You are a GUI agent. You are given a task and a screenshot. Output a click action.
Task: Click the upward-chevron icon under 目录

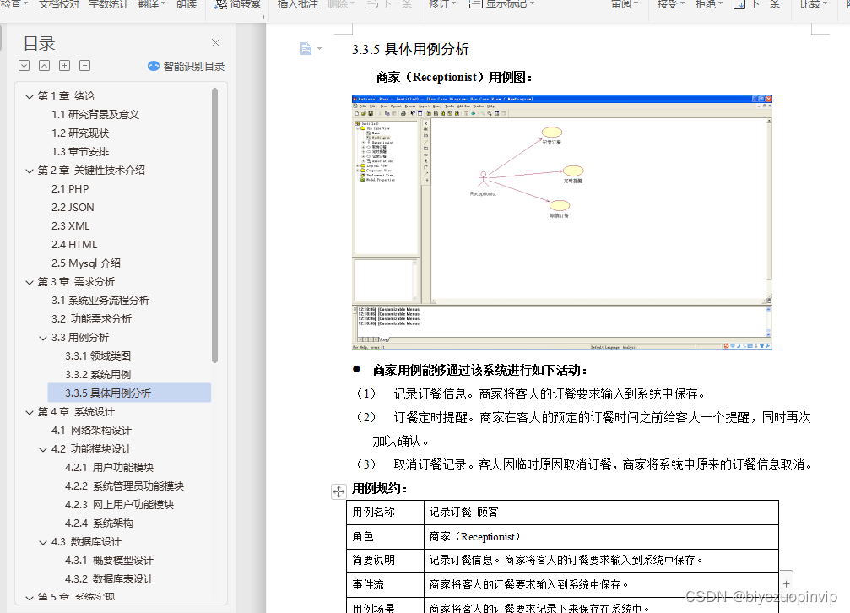tap(45, 66)
